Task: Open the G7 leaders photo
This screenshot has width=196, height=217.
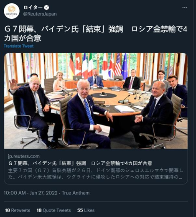Action: [x=96, y=101]
